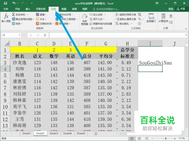Switch to the Home ribbon tab
This screenshot has width=189, height=141.
click(x=17, y=9)
